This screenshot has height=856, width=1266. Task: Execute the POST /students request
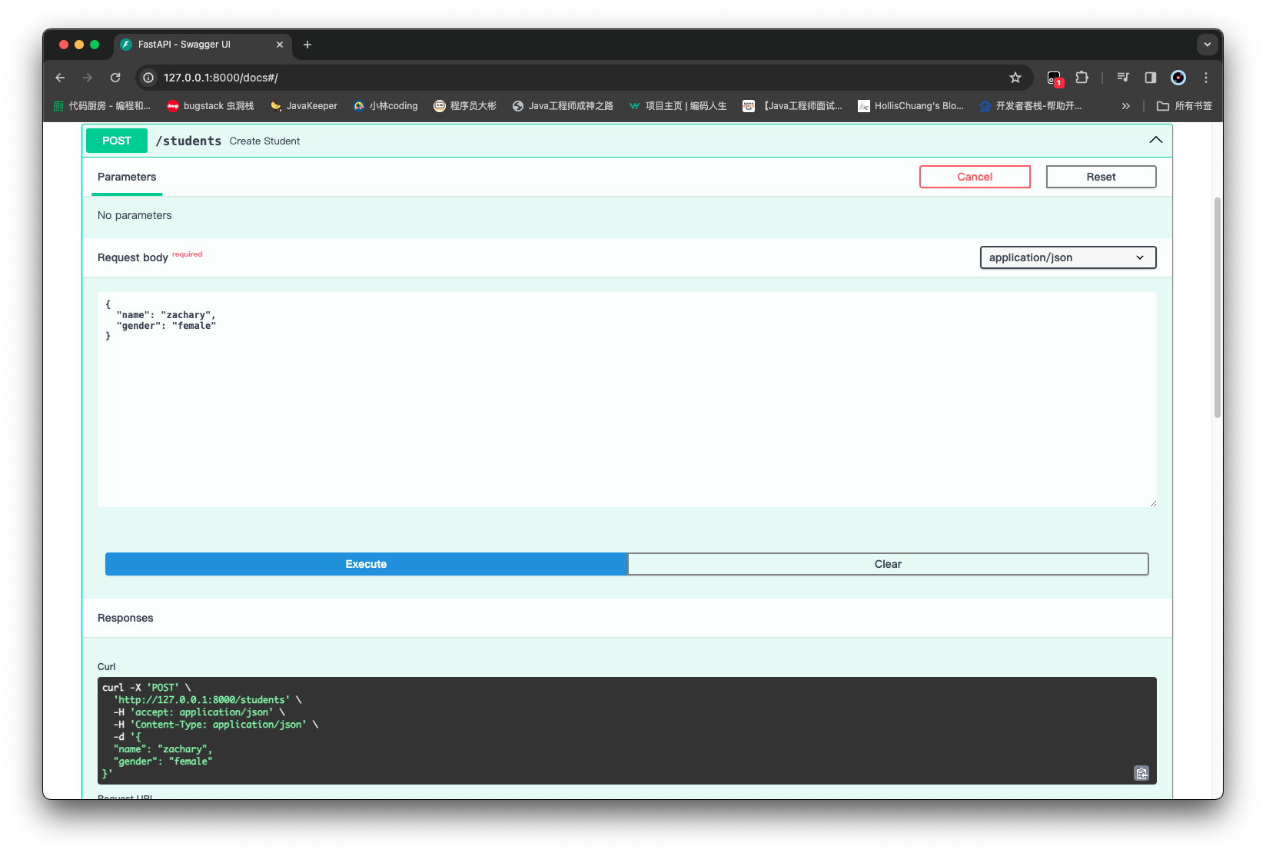tap(366, 564)
